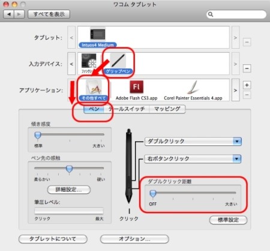Select Corel Painter Essentials 4.app icon

[193, 87]
